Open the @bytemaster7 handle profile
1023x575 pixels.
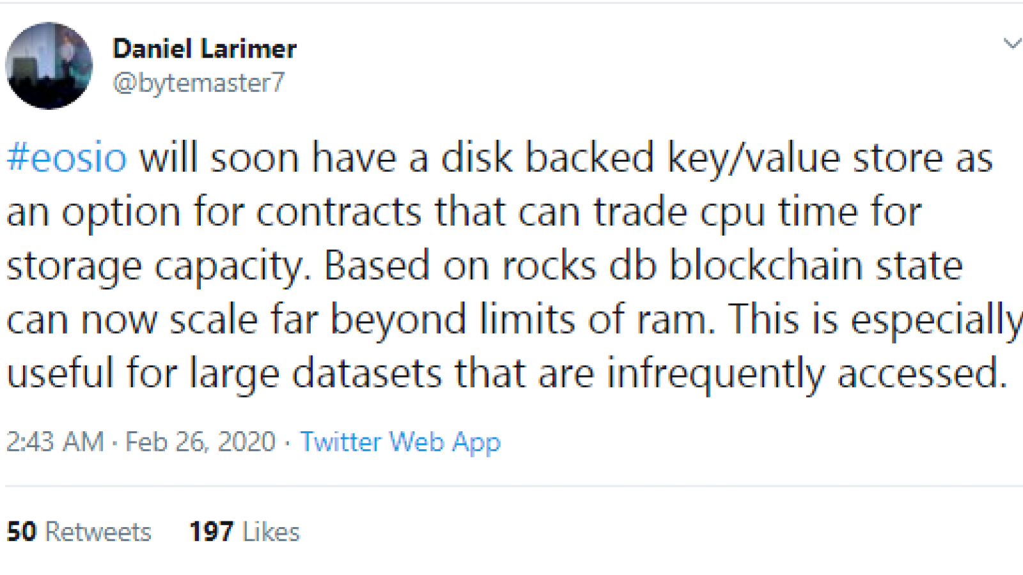(x=198, y=83)
